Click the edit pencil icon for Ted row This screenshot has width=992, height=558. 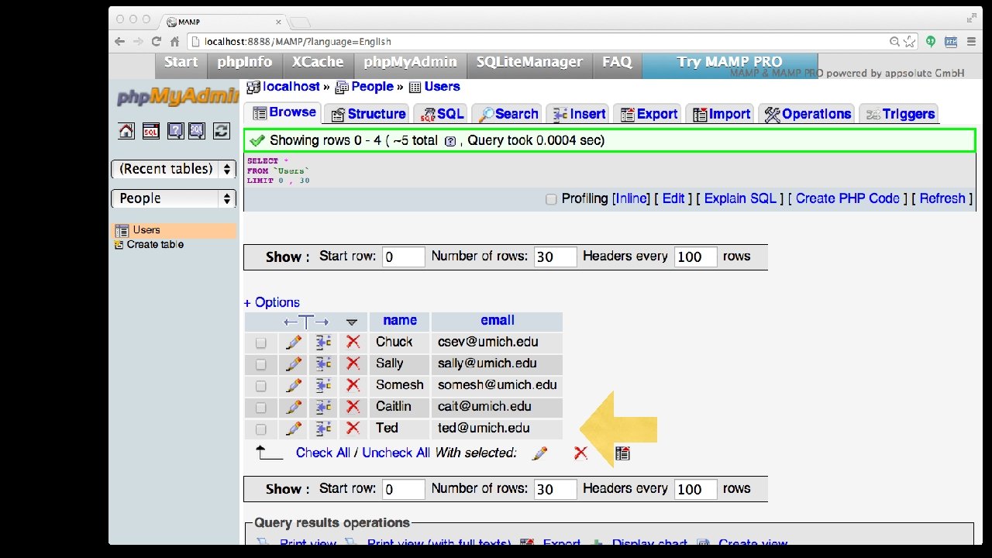coord(294,429)
